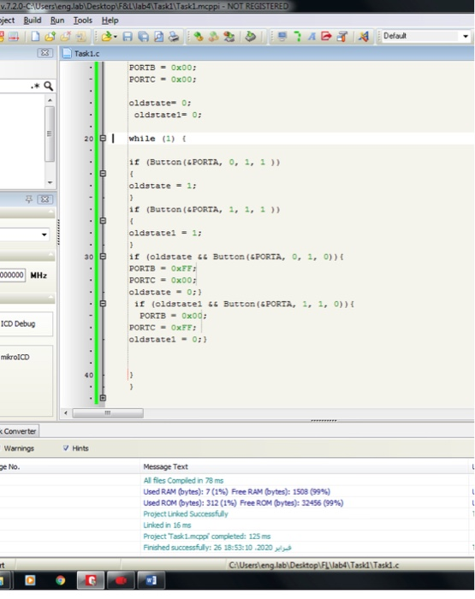The height and width of the screenshot is (599, 475).
Task: Open the combo box in left settings panel
Action: tap(45, 234)
